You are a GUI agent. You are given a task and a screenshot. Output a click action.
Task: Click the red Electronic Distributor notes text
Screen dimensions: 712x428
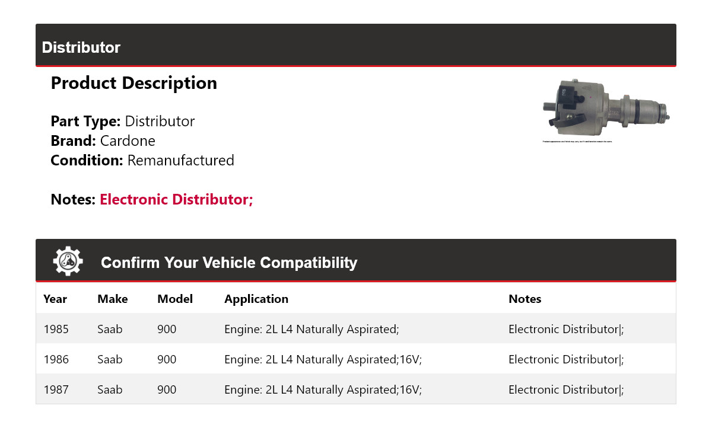pyautogui.click(x=176, y=200)
